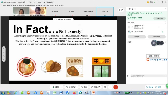Open the emoji reactions button
Viewport: 168px width, 95px height.
click(x=105, y=87)
